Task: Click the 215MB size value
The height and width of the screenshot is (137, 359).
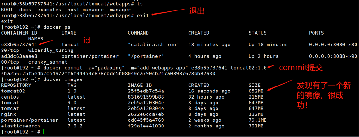Action: pos(256,97)
